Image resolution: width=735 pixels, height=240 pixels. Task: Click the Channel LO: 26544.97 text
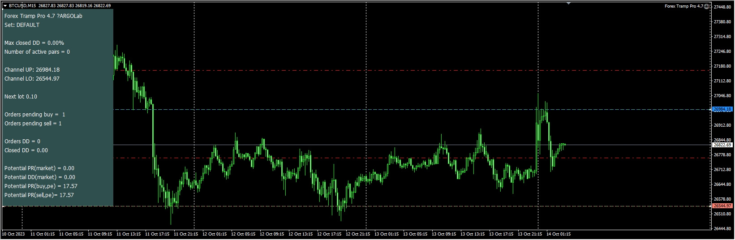pyautogui.click(x=32, y=79)
